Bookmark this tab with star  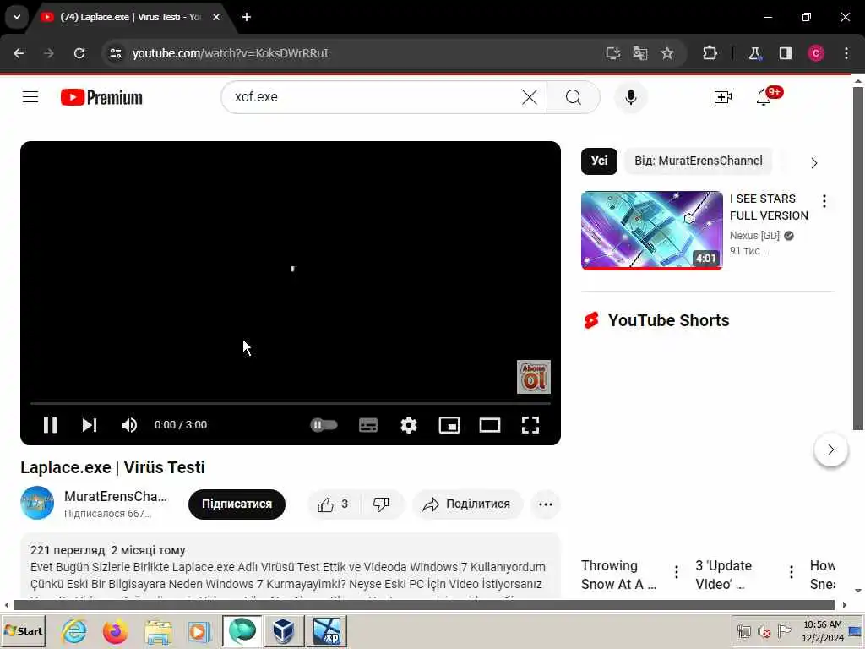[667, 53]
